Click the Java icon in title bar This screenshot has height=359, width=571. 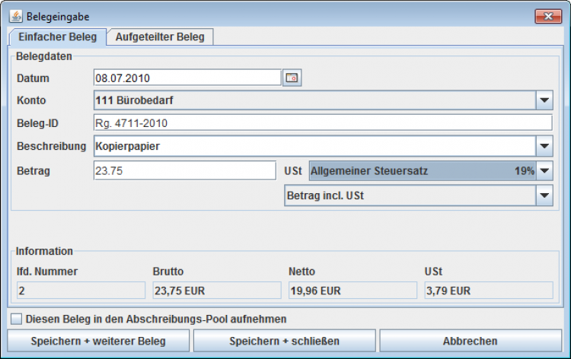click(x=15, y=16)
